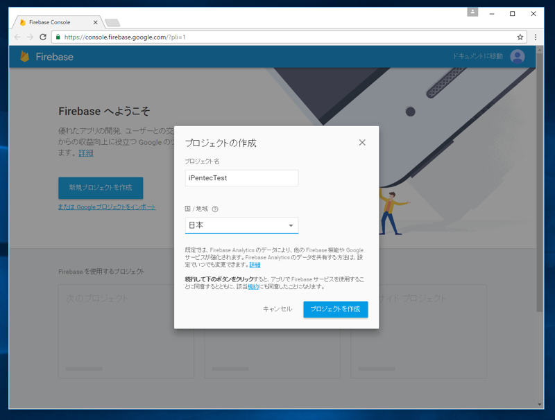Click the browser forward arrow
Viewport: 555px width, 420px height.
point(30,37)
